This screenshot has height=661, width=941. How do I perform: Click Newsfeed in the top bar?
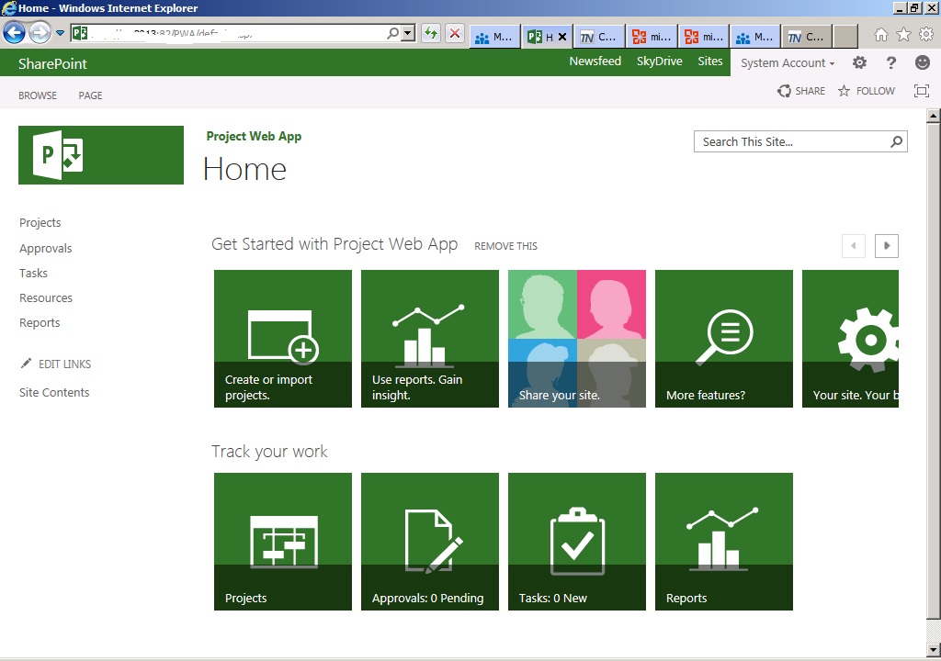595,62
